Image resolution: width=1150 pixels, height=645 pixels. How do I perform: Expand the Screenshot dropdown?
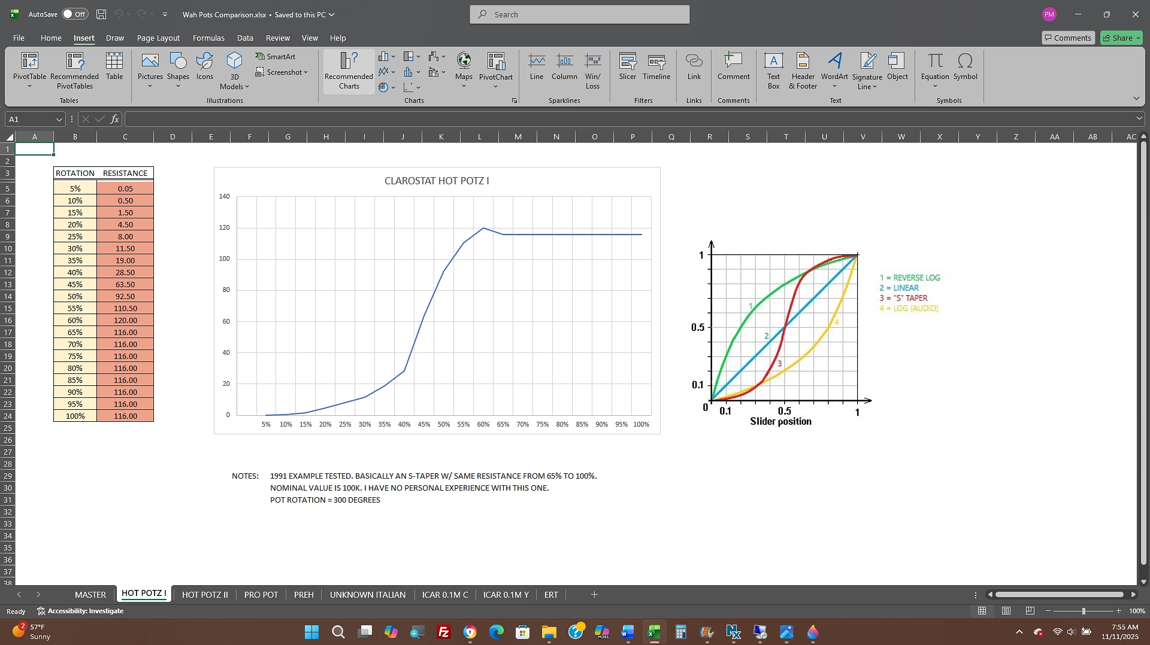pyautogui.click(x=282, y=72)
